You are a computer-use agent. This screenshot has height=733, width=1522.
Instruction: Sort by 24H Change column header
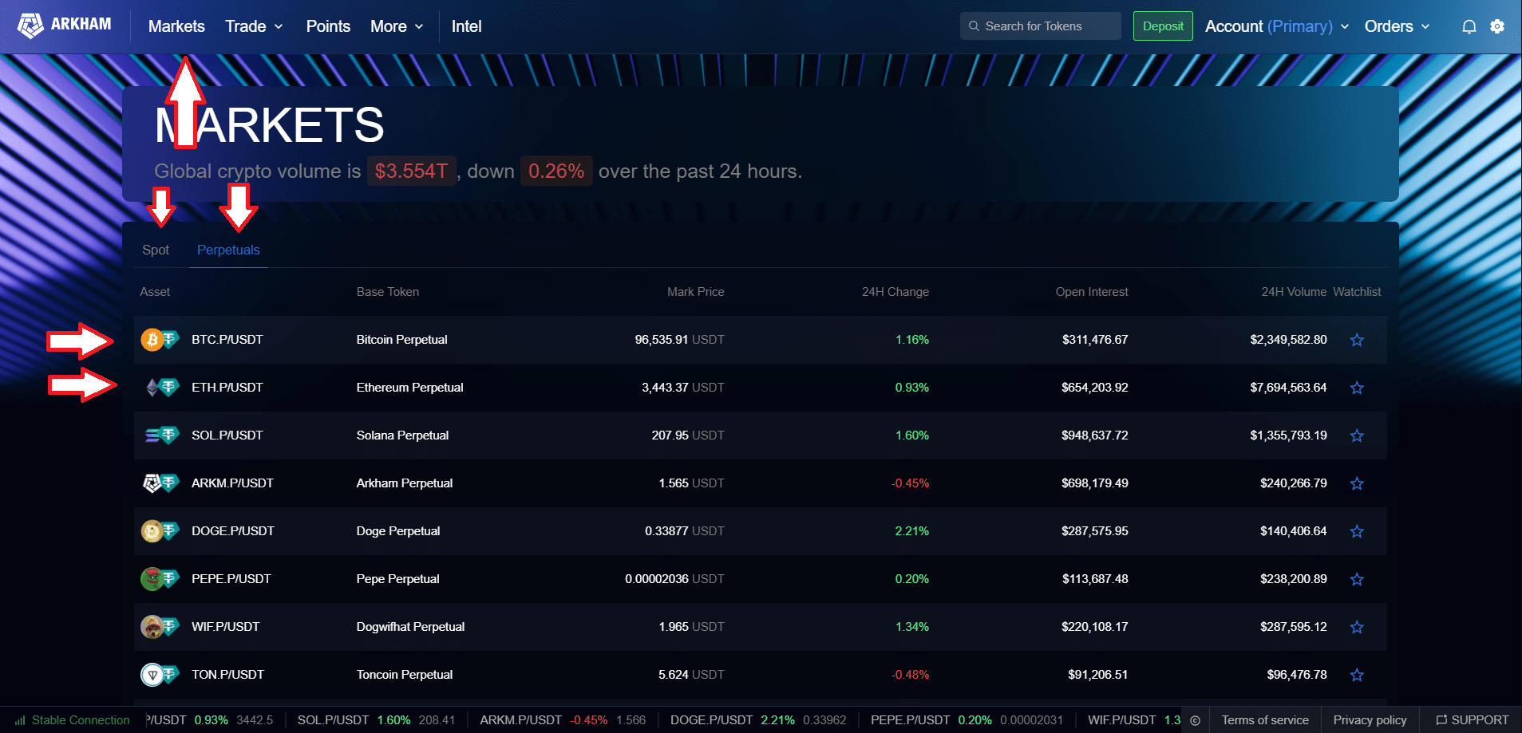point(895,292)
